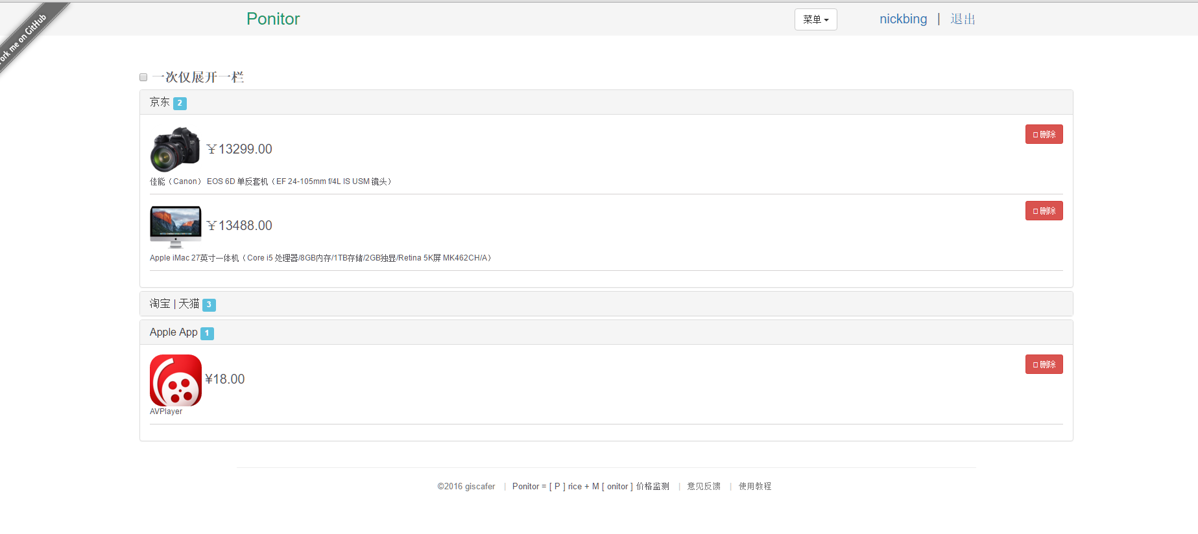Click the Apple iMac product thumbnail
The height and width of the screenshot is (534, 1198).
click(175, 226)
